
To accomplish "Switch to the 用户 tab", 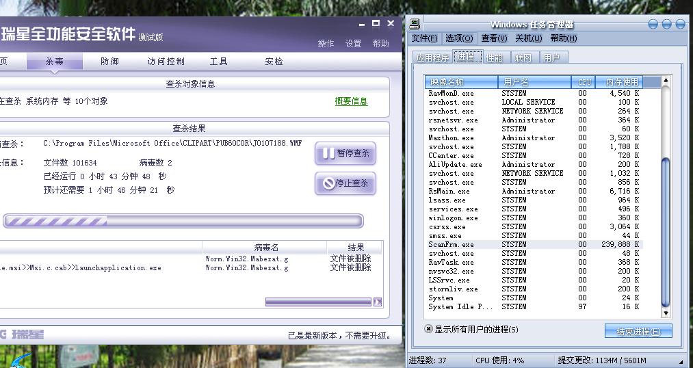I will tap(552, 58).
